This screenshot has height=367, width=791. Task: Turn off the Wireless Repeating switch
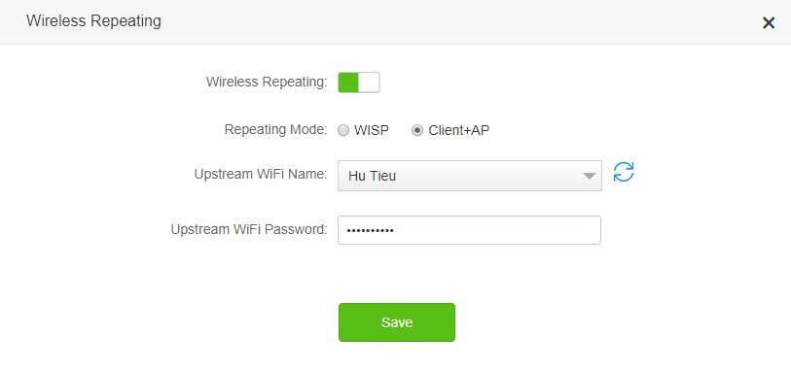(x=359, y=83)
